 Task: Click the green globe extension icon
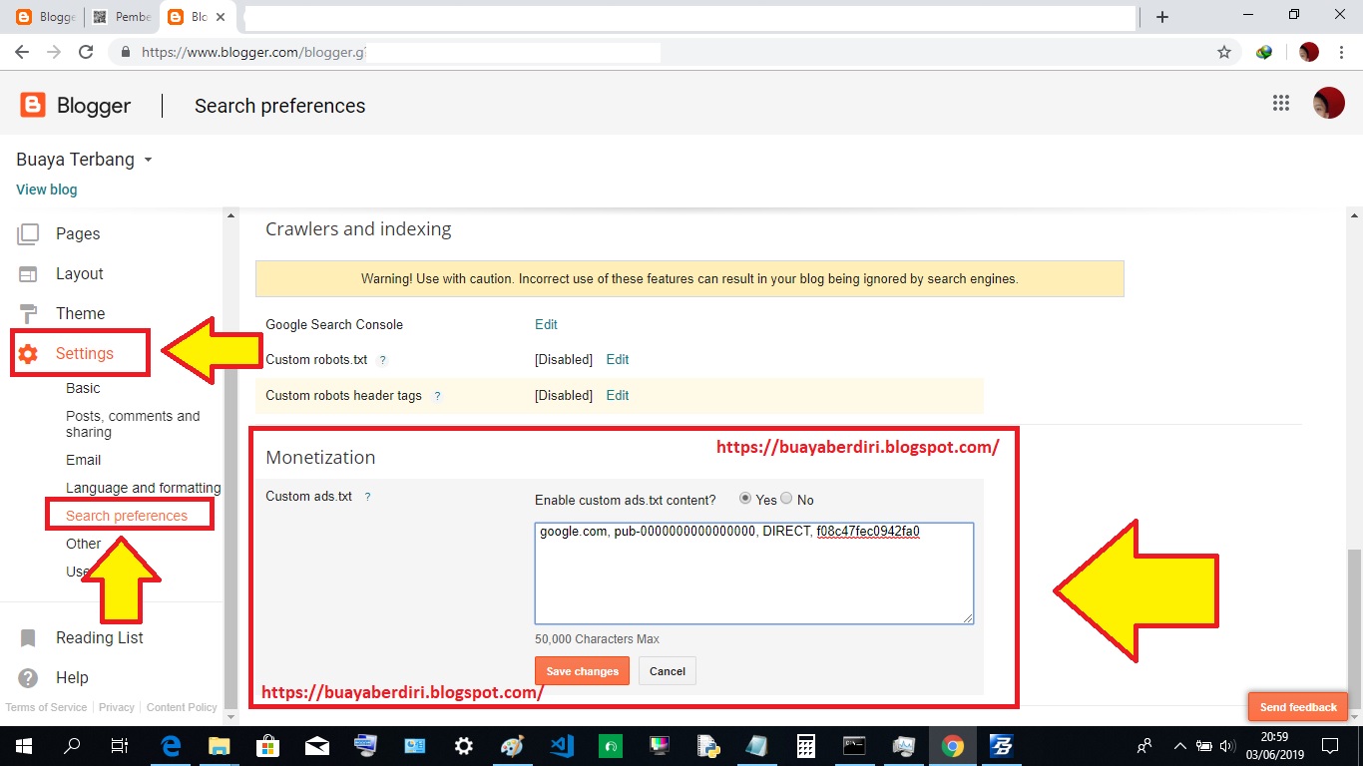coord(1264,52)
